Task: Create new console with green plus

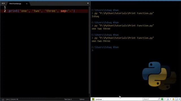Action: click(x=162, y=99)
